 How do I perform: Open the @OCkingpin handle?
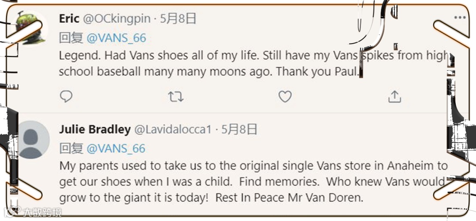(116, 18)
